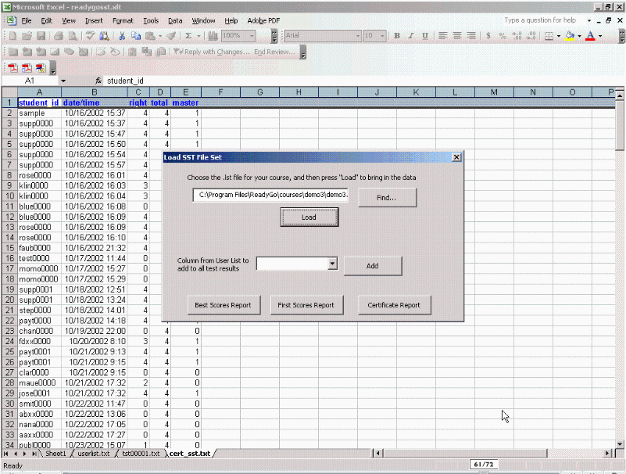Underline the selected cell text
This screenshot has width=626, height=474.
(x=425, y=36)
